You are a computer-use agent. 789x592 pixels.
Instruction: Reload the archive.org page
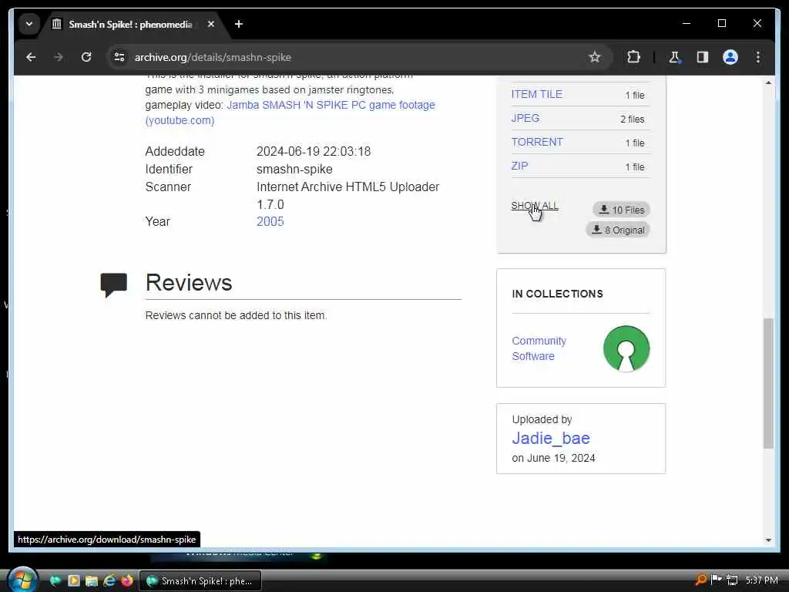[86, 57]
